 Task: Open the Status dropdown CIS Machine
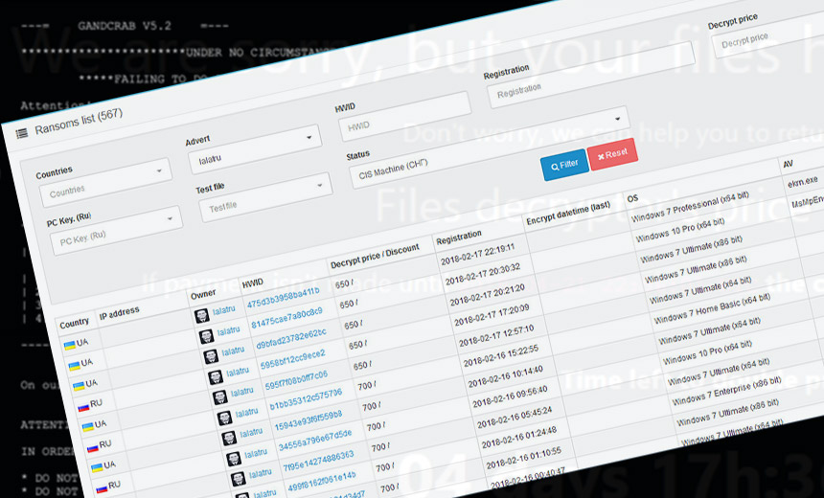coord(489,147)
